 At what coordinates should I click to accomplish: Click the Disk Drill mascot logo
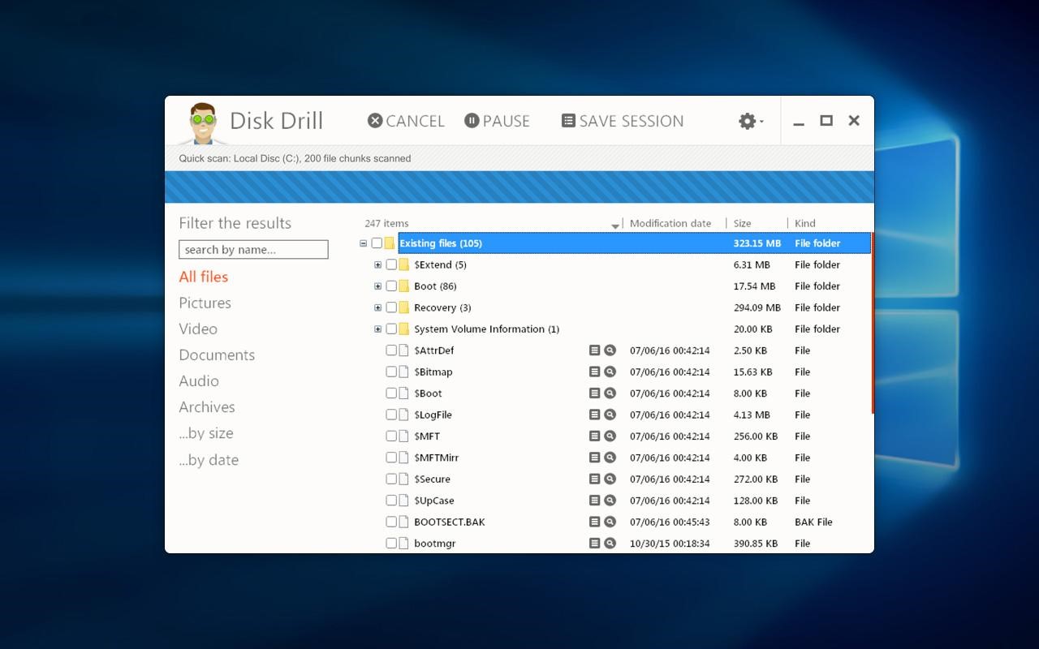click(x=202, y=123)
